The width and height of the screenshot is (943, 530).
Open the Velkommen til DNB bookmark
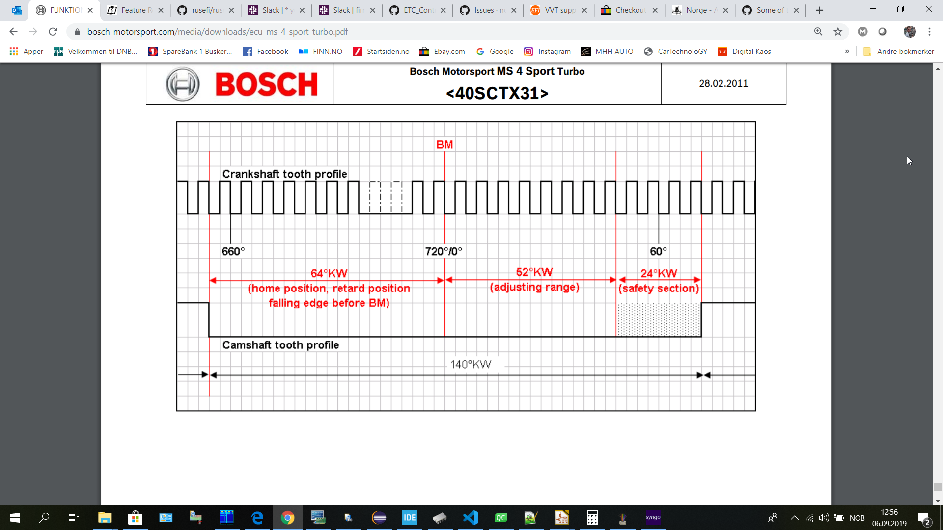[95, 52]
